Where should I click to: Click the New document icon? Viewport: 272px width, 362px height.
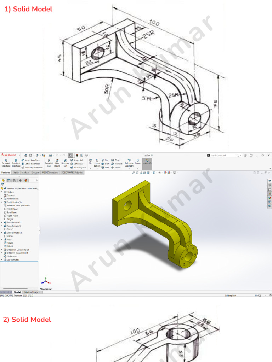pyautogui.click(x=30, y=155)
